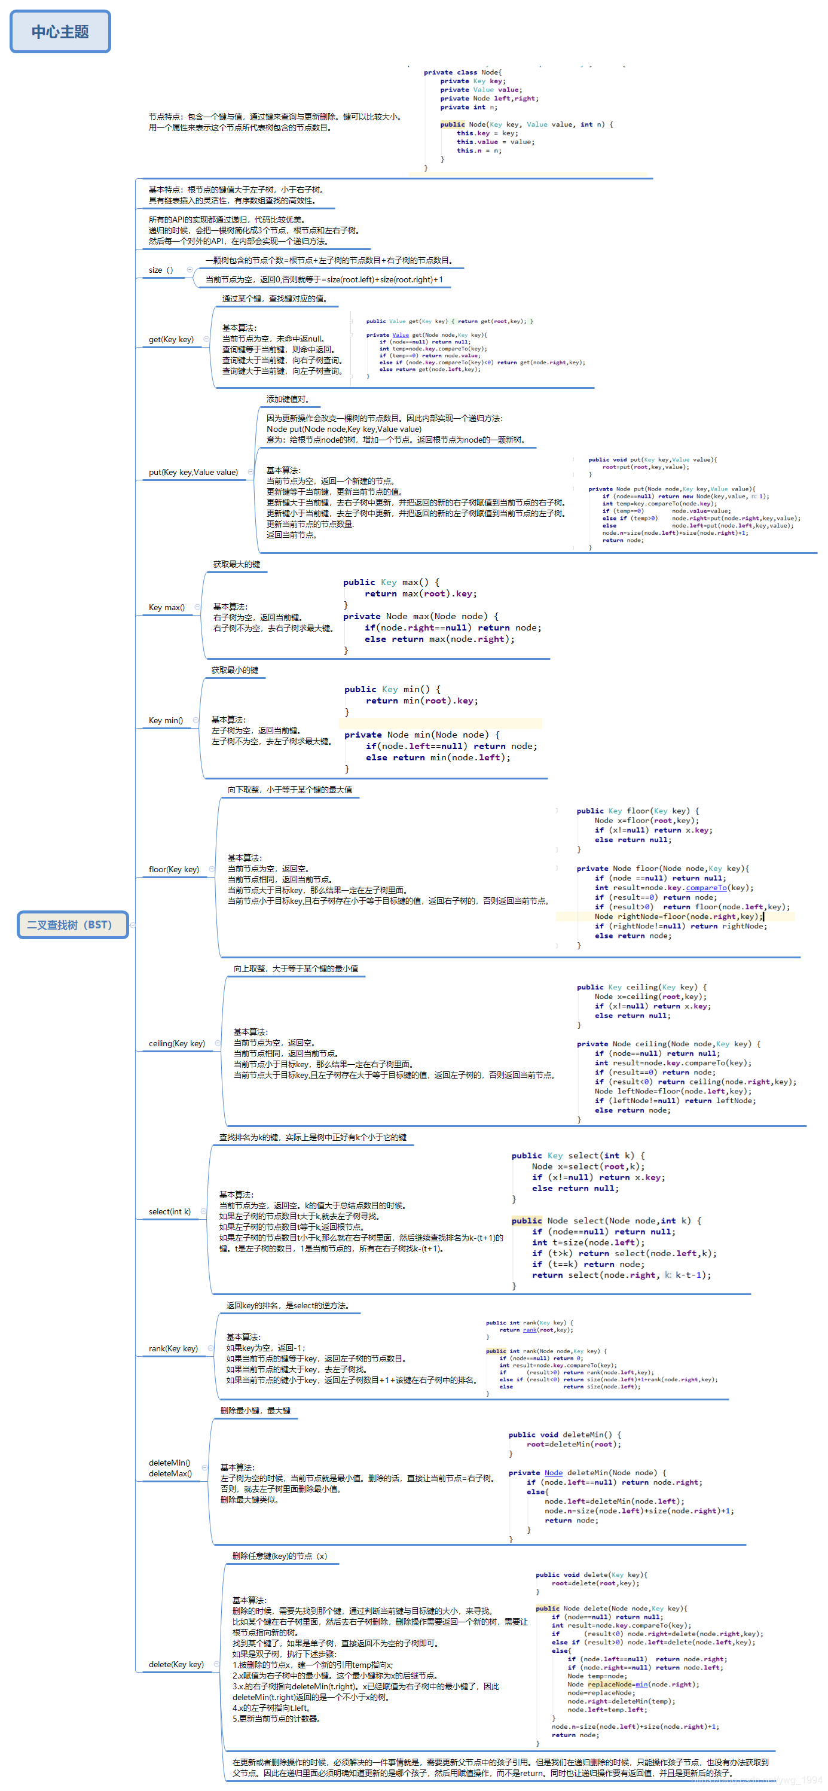Viewport: 828px width, 1791px height.
Task: Select the 中心主题 central topic box
Action: 60,31
